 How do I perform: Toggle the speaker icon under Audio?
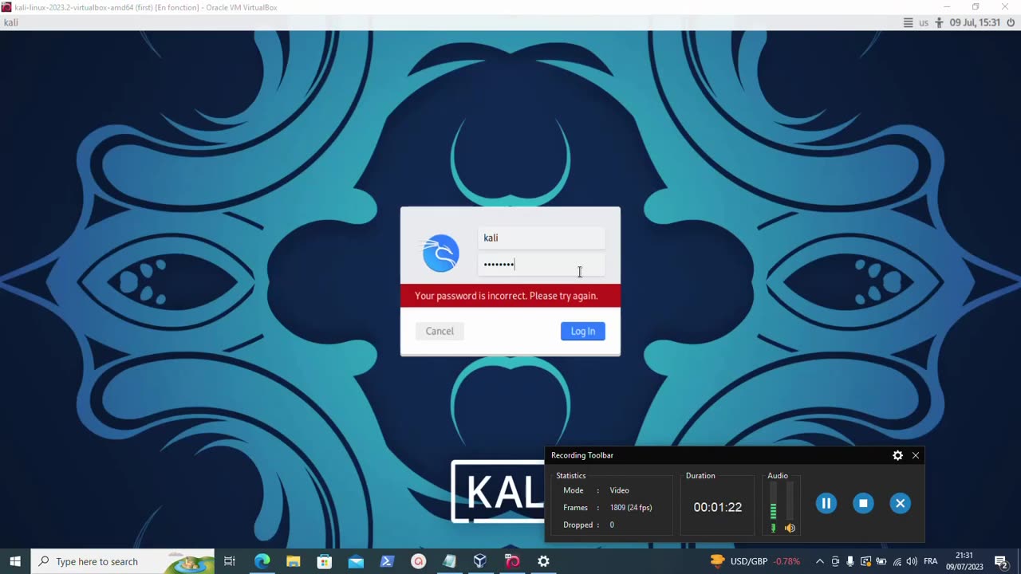790,528
